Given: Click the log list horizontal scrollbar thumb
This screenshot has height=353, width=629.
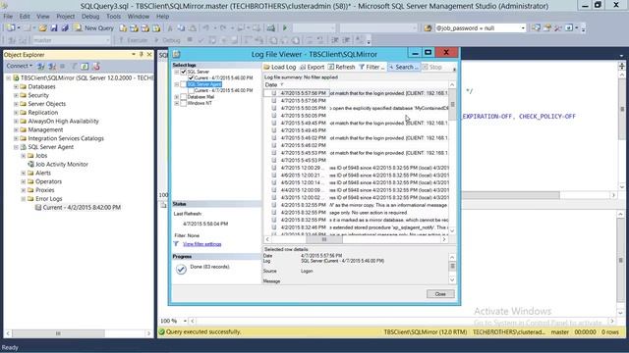Looking at the screenshot, I should pos(324,239).
